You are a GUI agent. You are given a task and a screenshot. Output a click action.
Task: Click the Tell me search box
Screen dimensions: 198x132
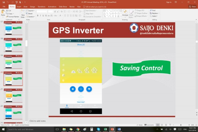pyautogui.click(x=95, y=7)
